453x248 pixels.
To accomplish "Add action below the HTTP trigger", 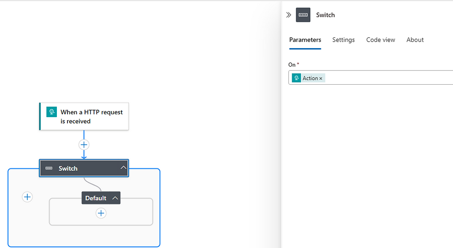I will [84, 144].
